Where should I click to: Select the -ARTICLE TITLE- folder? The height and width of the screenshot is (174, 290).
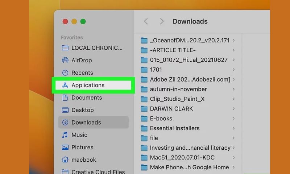tap(173, 50)
